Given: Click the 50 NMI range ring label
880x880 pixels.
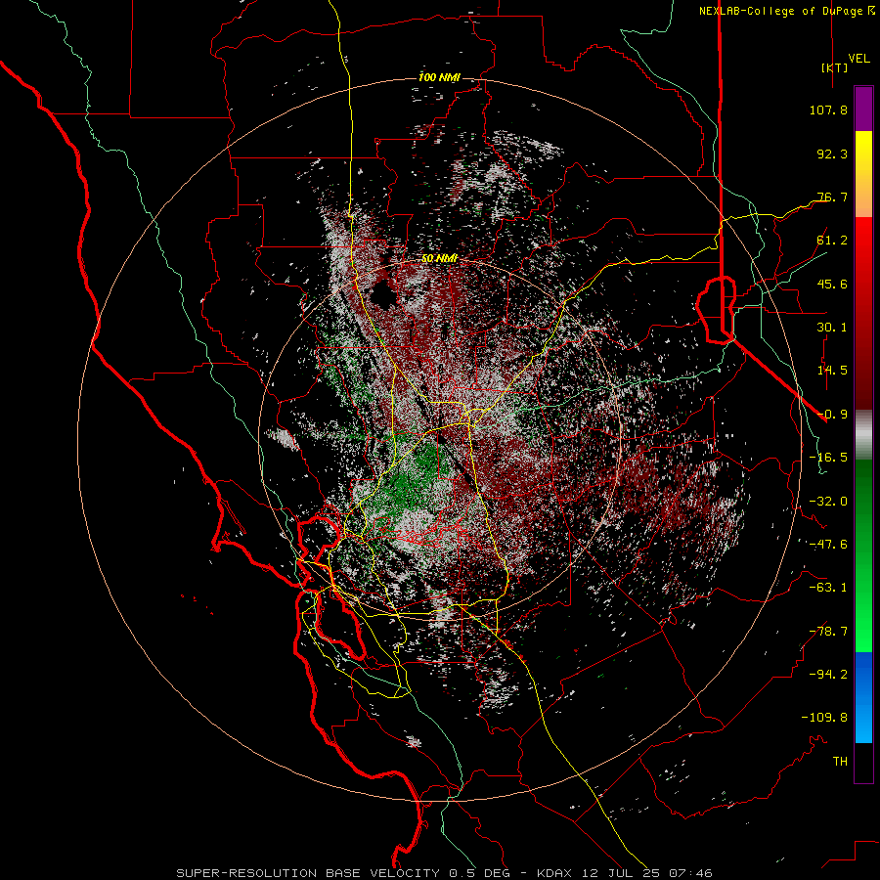Looking at the screenshot, I should point(439,259).
